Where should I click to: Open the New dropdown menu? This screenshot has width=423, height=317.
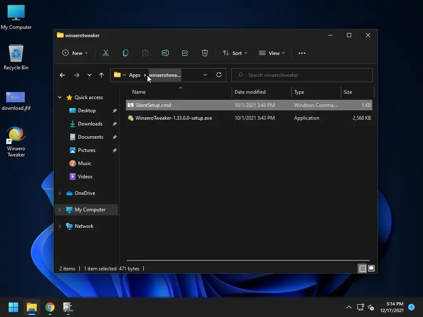pyautogui.click(x=75, y=53)
